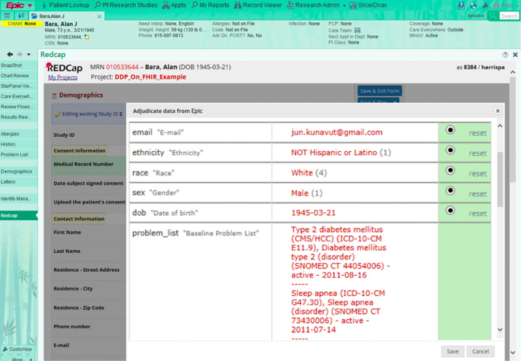The height and width of the screenshot is (361, 521).
Task: Open the Identity Management activity
Action: 19,199
